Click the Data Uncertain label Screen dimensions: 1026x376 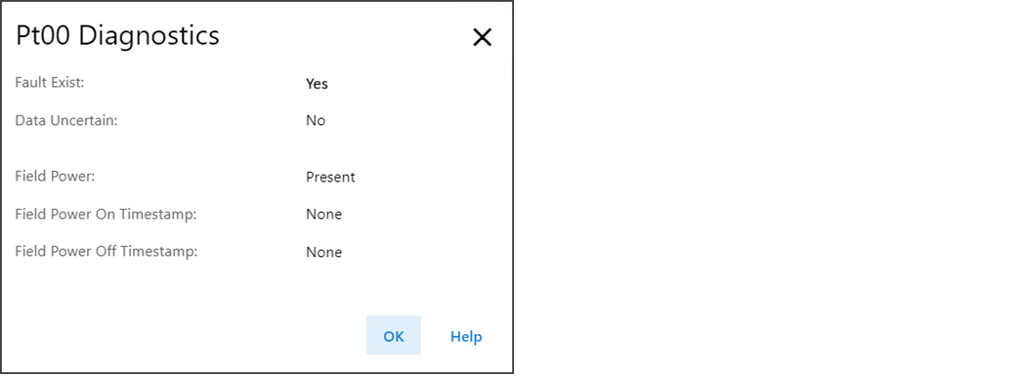pos(66,120)
